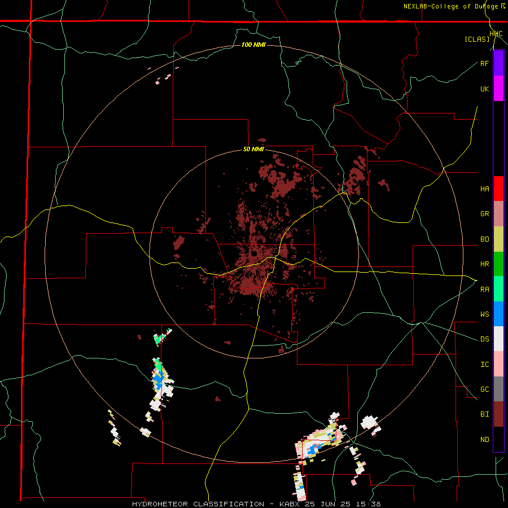Click the BD legend label
This screenshot has height=508, width=508.
[485, 239]
